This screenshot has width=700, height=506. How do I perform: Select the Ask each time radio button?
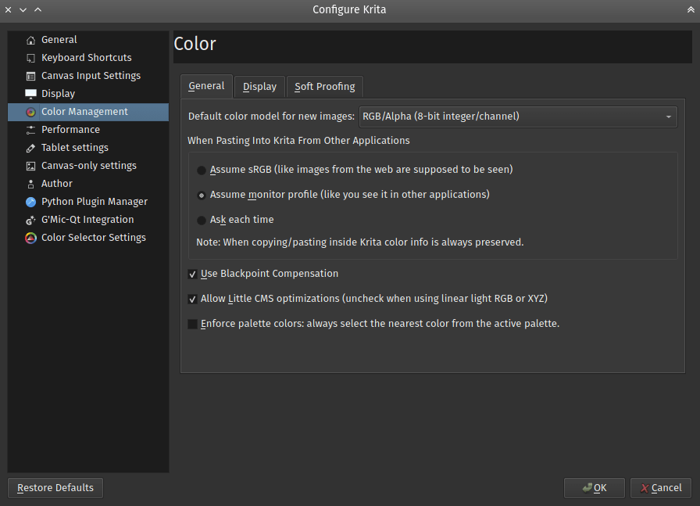[202, 220]
